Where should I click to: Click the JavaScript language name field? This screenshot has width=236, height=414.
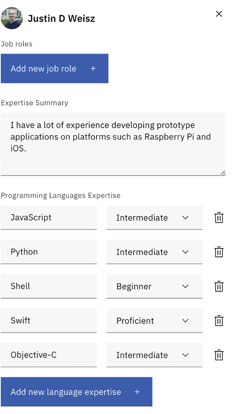[x=49, y=217]
